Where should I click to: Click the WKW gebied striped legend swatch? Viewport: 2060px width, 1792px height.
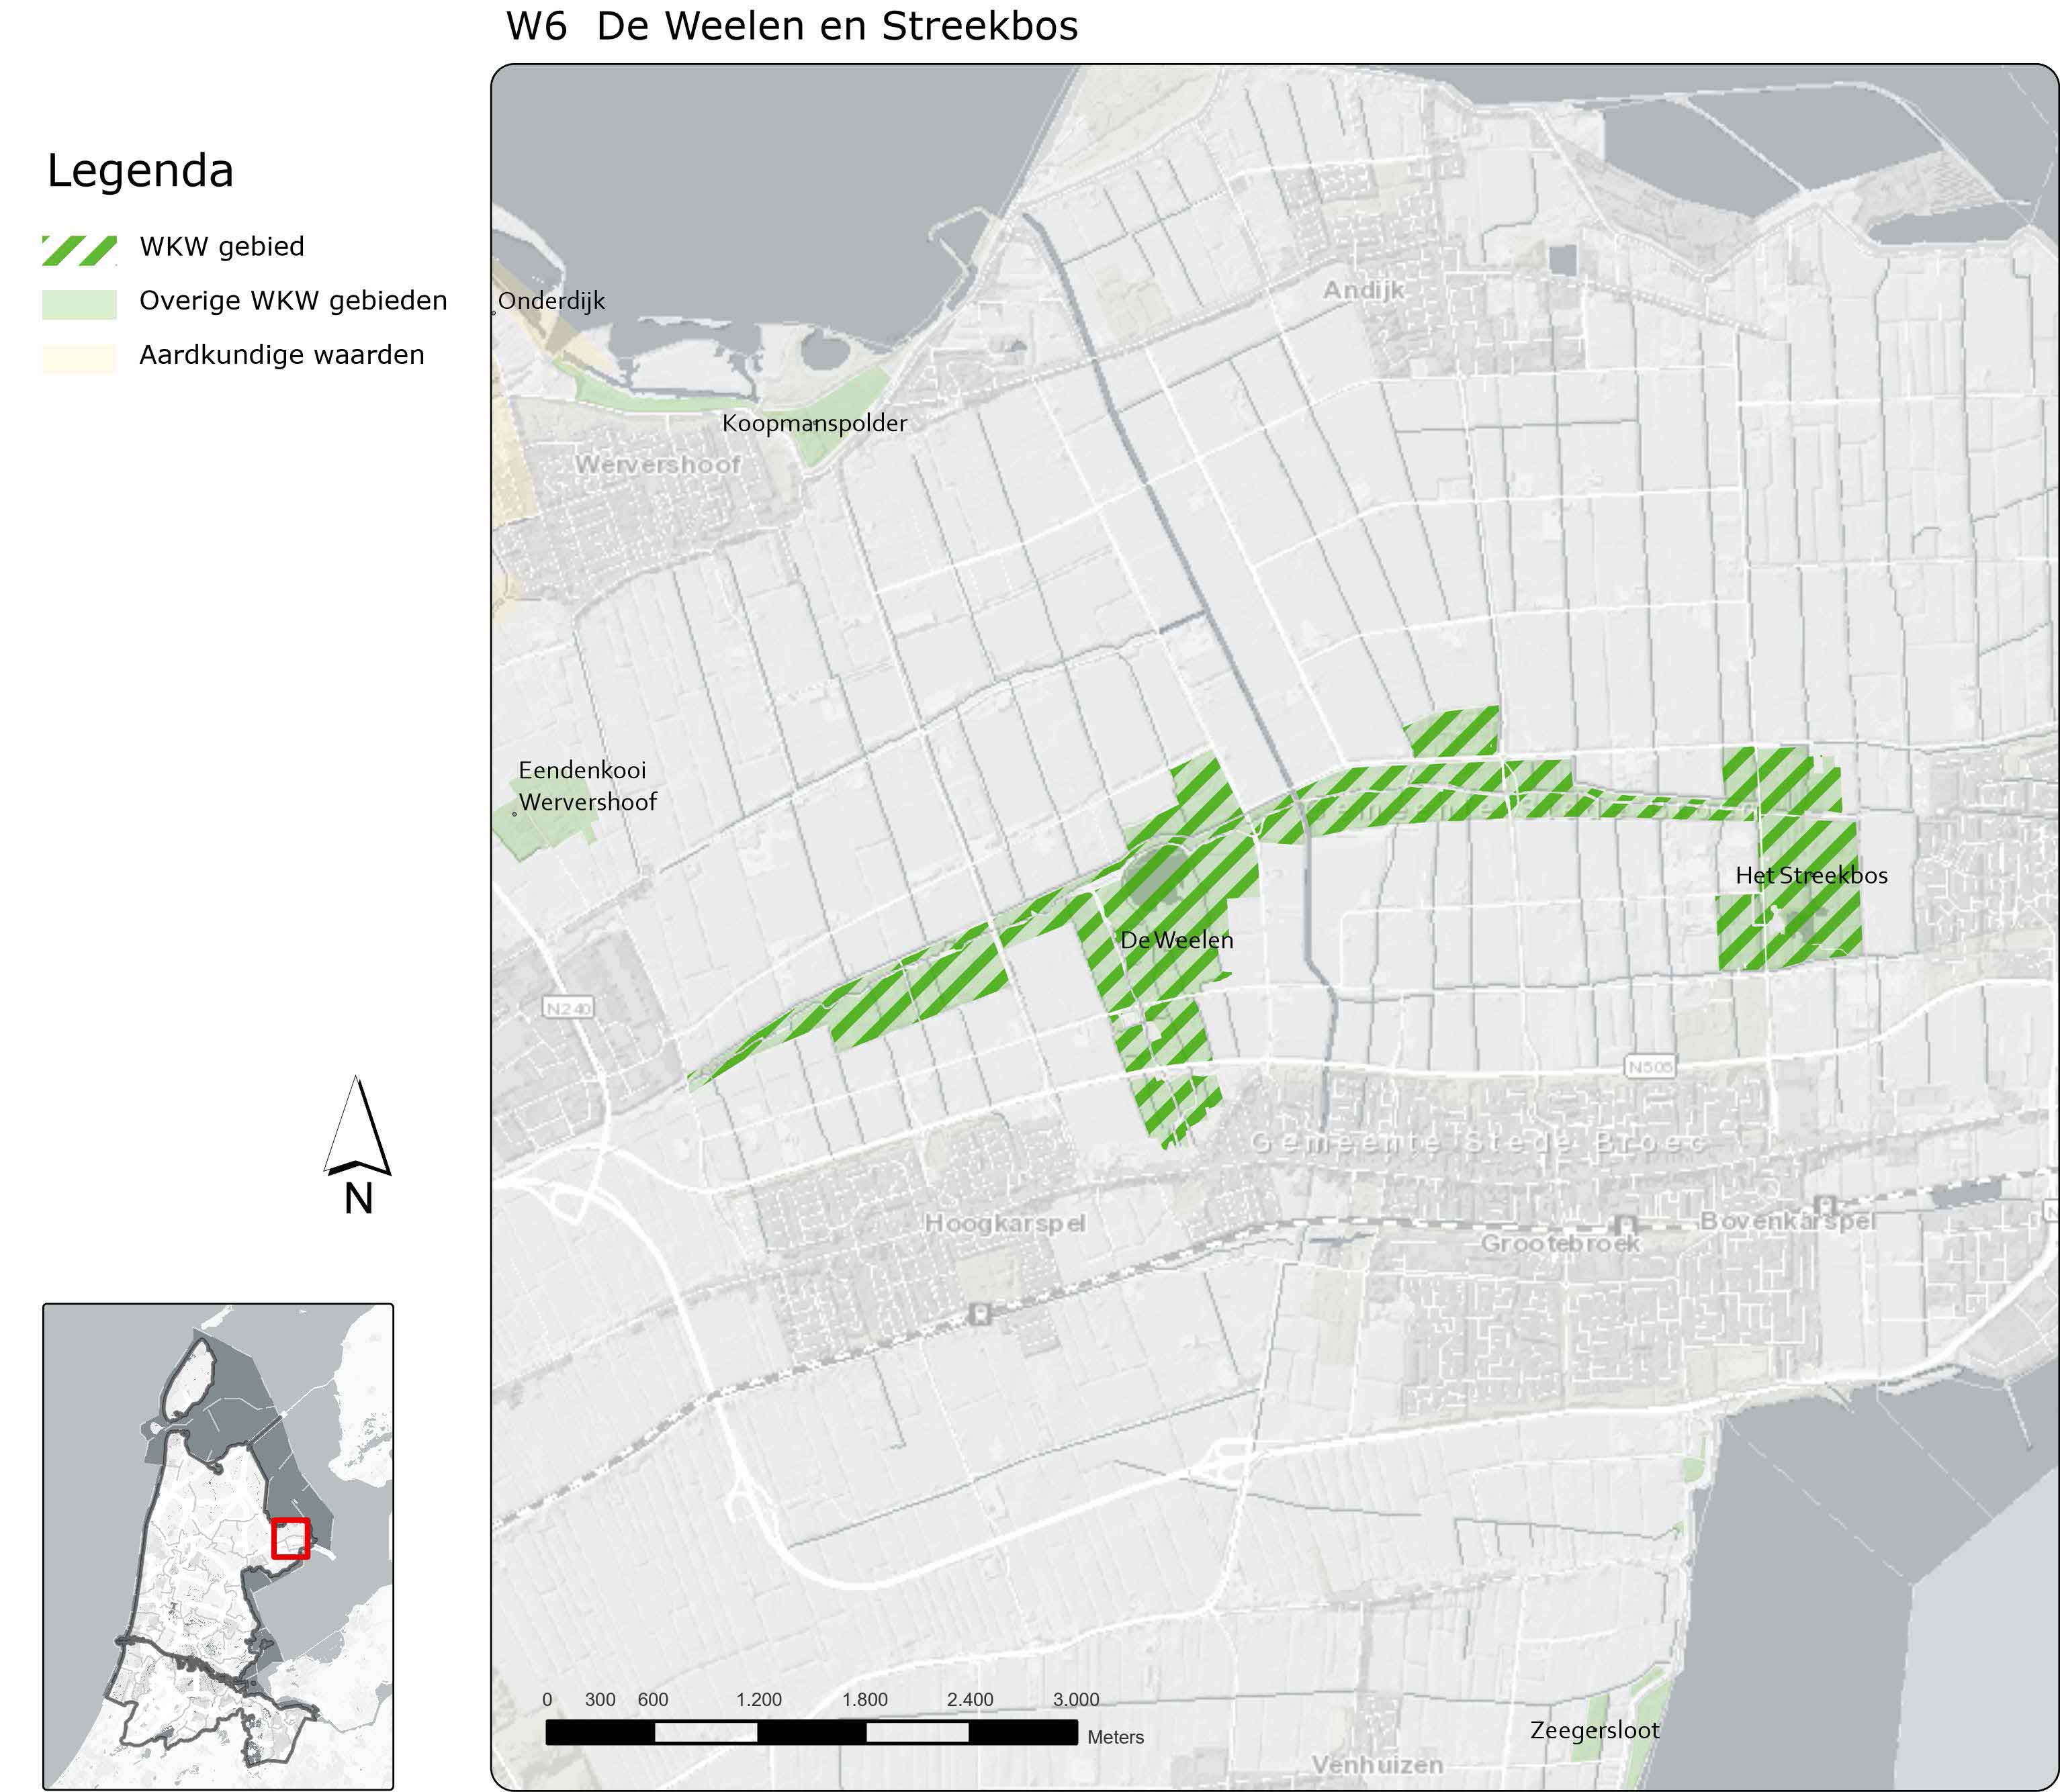[x=79, y=250]
